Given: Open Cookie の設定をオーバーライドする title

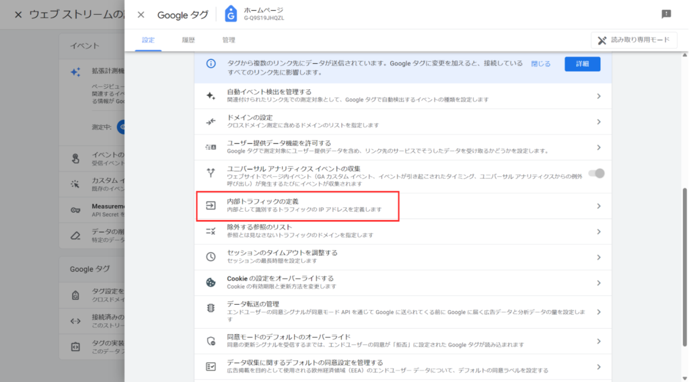Looking at the screenshot, I should (x=281, y=278).
